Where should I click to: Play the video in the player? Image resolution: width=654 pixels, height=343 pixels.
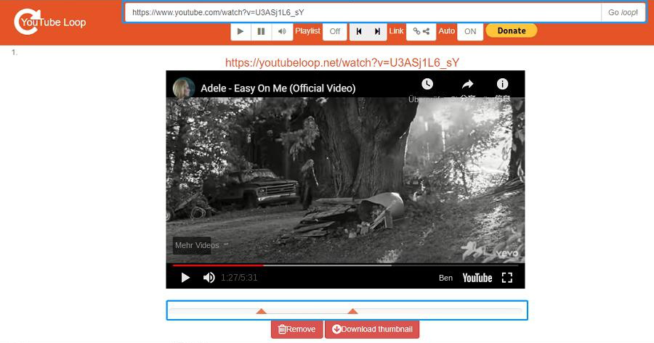point(185,278)
